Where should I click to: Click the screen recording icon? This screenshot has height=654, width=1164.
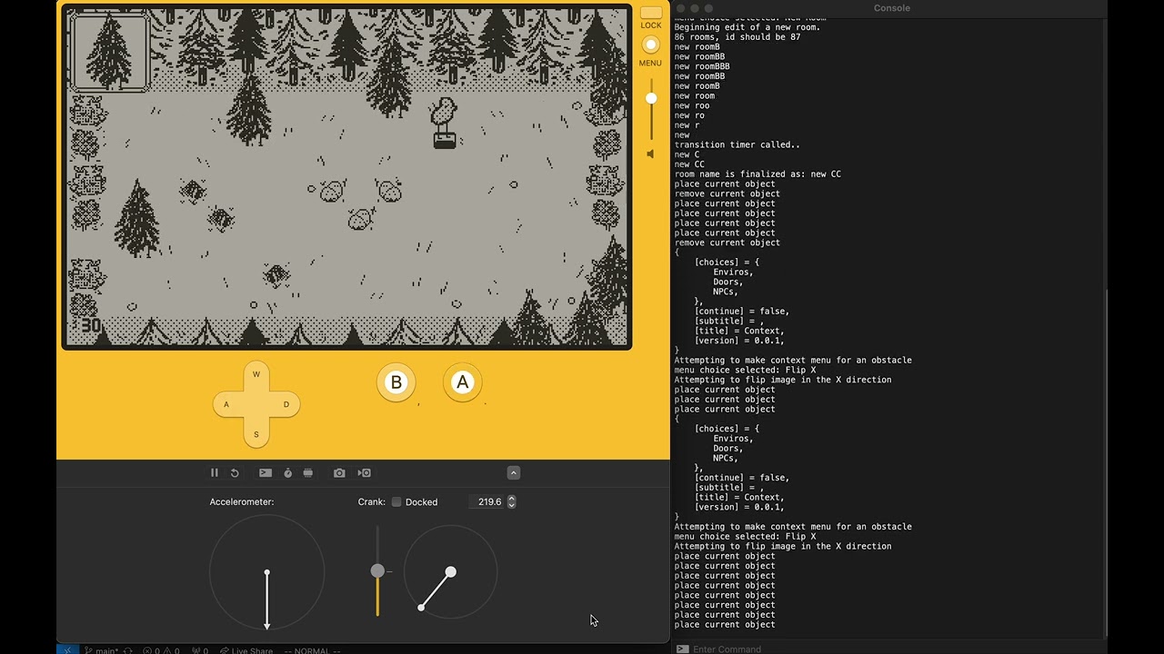(364, 473)
